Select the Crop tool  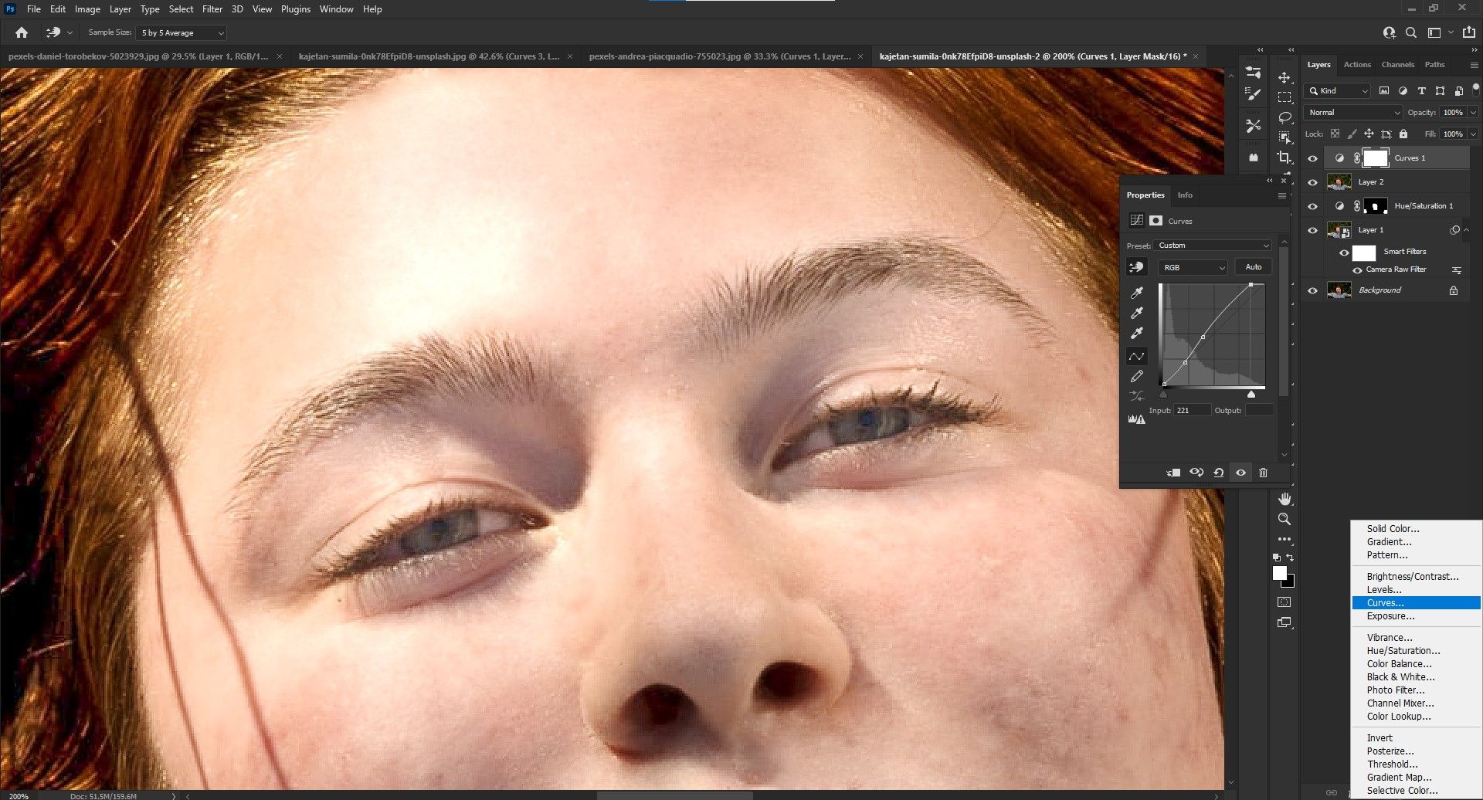pos(1284,158)
